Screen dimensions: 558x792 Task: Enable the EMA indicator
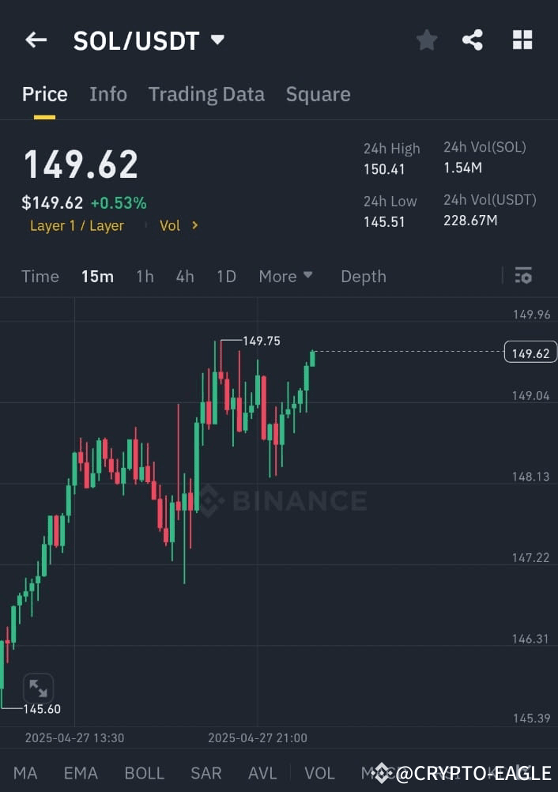[x=80, y=773]
